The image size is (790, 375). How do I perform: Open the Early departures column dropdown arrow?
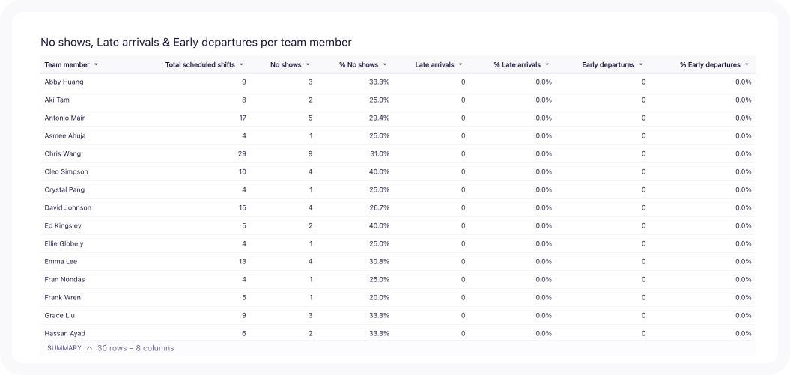click(641, 65)
